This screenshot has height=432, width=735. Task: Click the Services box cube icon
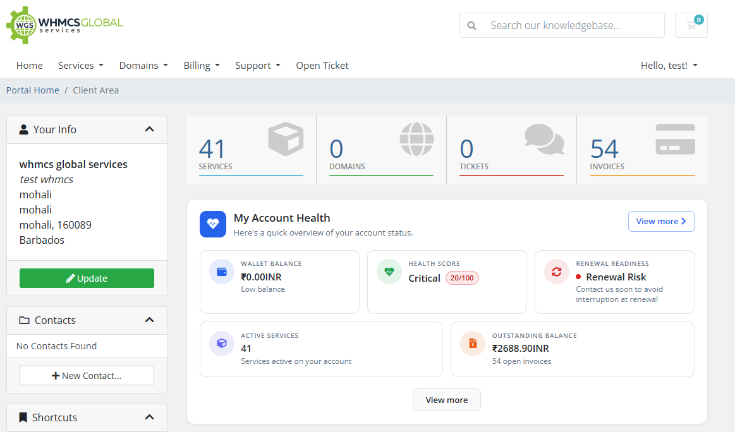pos(286,139)
